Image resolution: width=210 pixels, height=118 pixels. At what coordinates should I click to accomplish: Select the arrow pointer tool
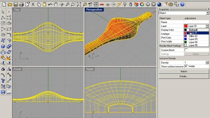pyautogui.click(x=3, y=12)
